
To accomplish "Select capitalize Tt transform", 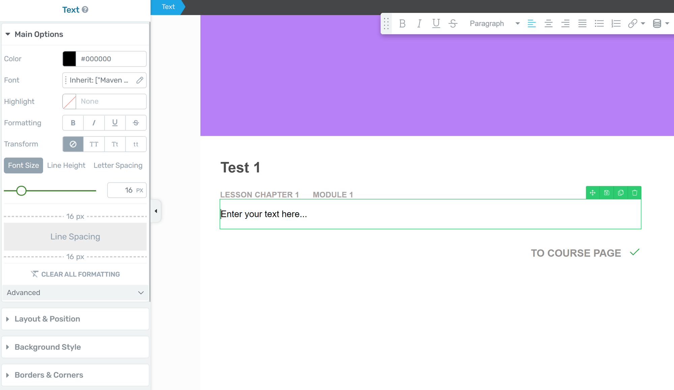I will click(x=115, y=144).
